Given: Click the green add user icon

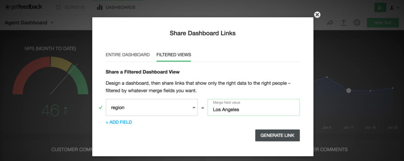Looking at the screenshot, I should (x=380, y=7).
